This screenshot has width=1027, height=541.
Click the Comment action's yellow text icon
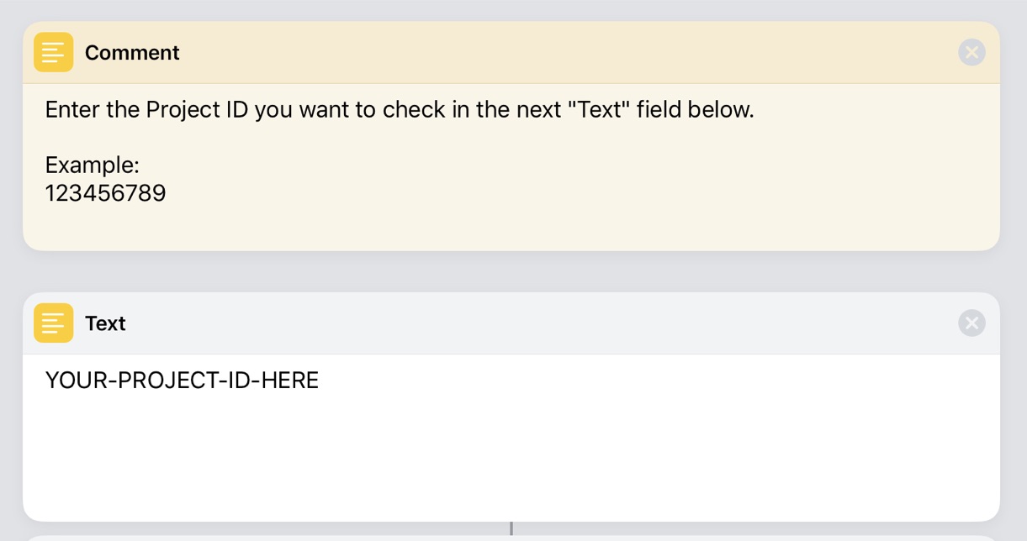point(53,51)
